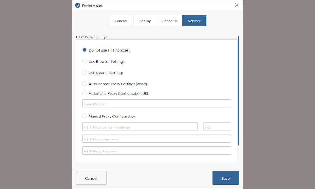Focus the HTTP Proxy Username field

pyautogui.click(x=157, y=139)
